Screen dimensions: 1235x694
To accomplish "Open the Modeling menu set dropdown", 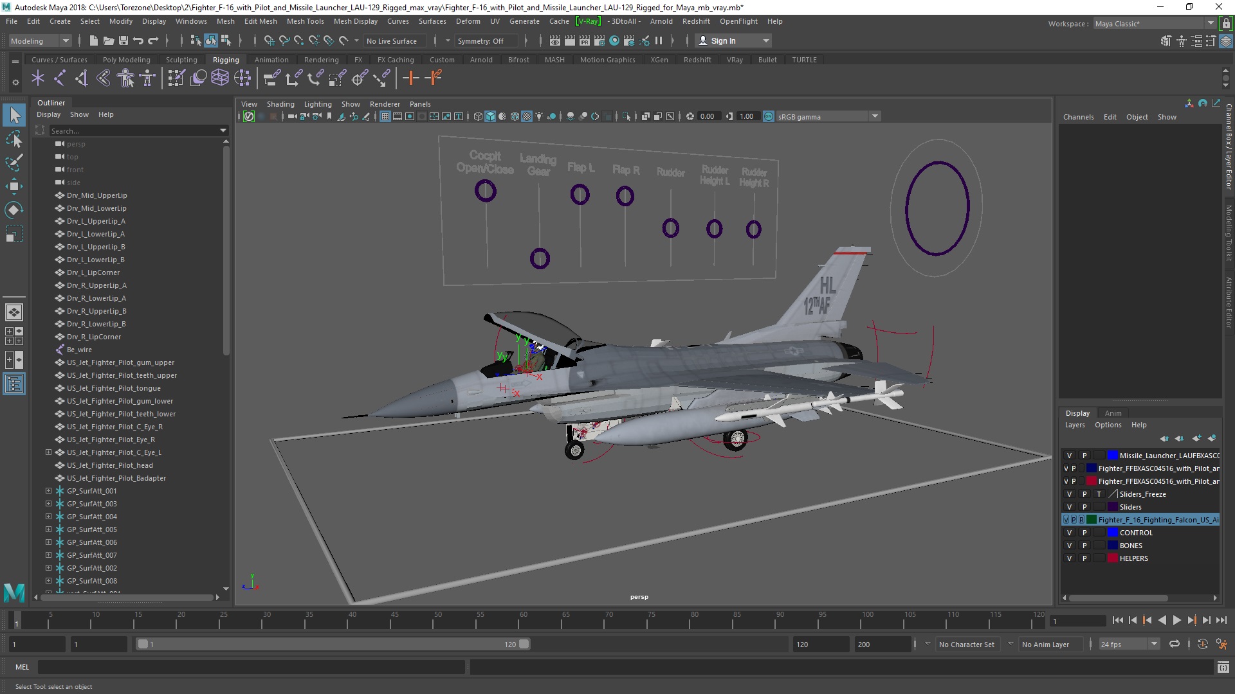I will pyautogui.click(x=40, y=40).
